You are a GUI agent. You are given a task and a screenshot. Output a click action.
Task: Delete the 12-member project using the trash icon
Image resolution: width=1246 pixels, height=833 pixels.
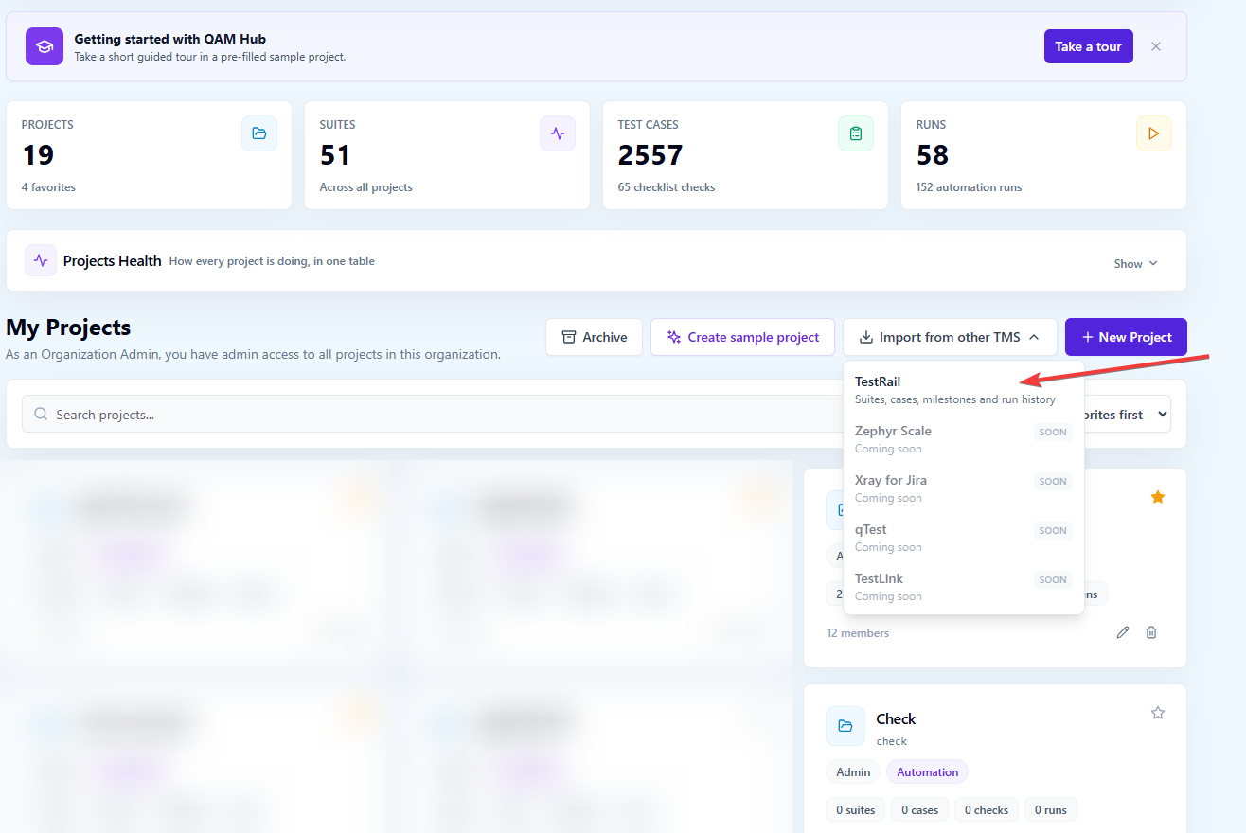coord(1151,632)
